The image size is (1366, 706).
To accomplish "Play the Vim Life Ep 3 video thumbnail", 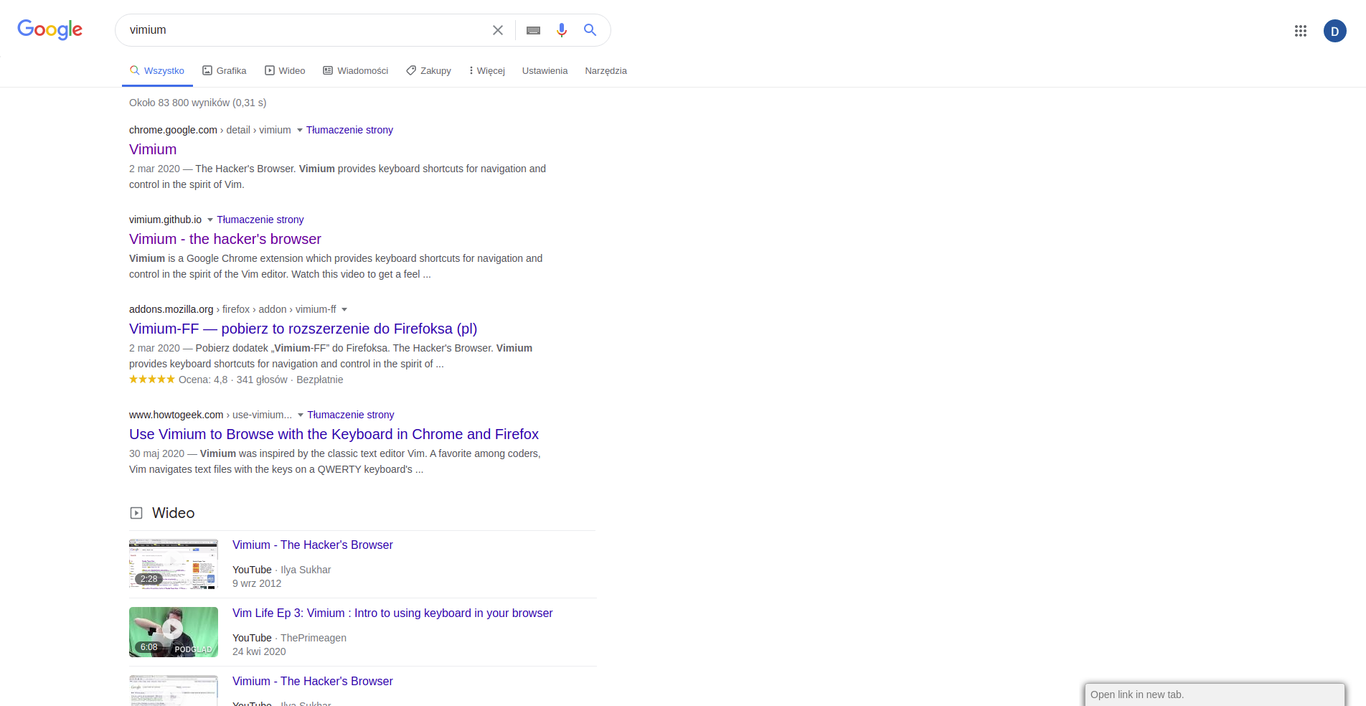I will (x=173, y=631).
